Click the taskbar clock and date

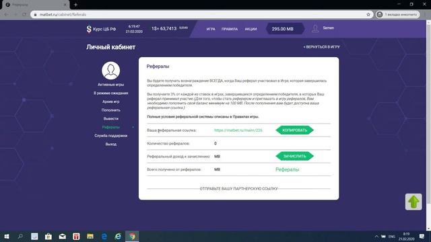[x=406, y=236]
